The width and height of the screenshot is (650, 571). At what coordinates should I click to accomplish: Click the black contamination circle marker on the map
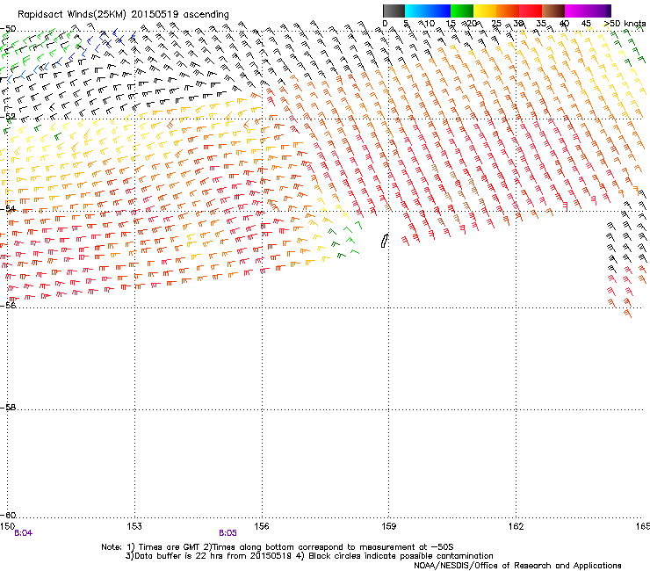(384, 241)
